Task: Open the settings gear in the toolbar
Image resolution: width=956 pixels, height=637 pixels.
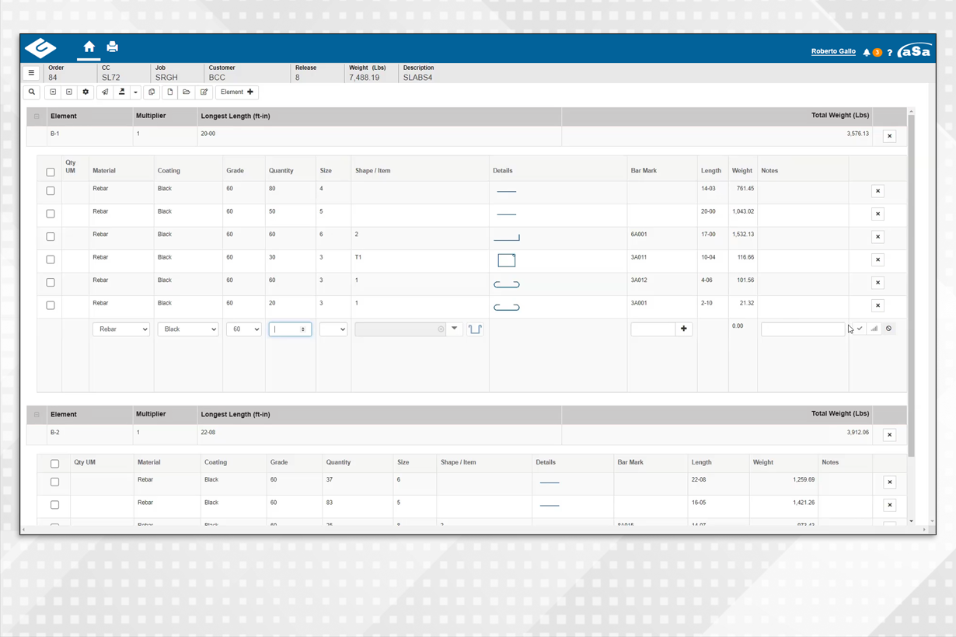Action: click(85, 92)
